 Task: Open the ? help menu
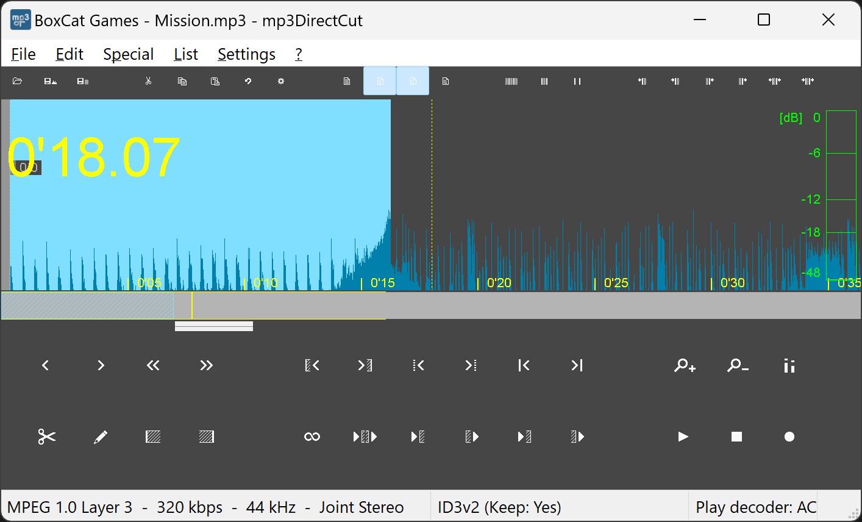(299, 54)
